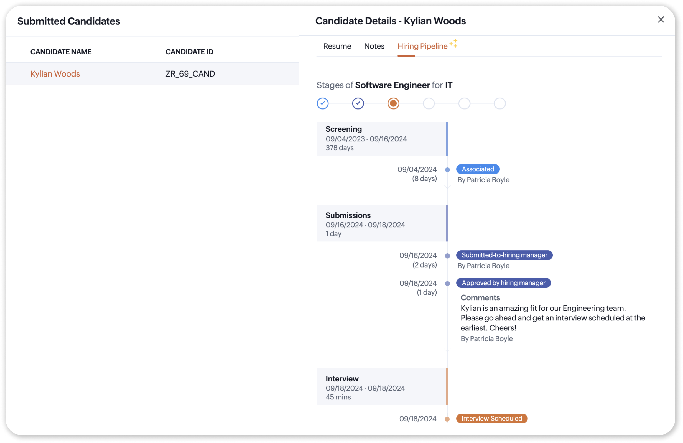Click the Approved by hiring manager badge
The image size is (683, 443).
click(x=503, y=283)
